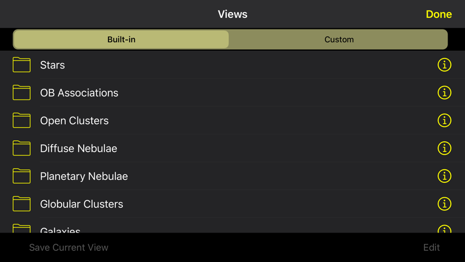Screen dimensions: 465x262
Task: Open the OB Associations folder row
Action: tap(79, 93)
